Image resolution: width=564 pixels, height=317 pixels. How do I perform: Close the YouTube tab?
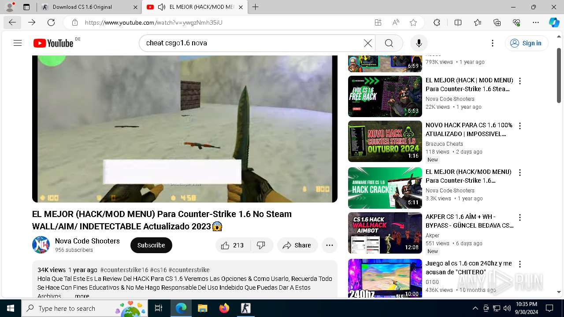241,7
